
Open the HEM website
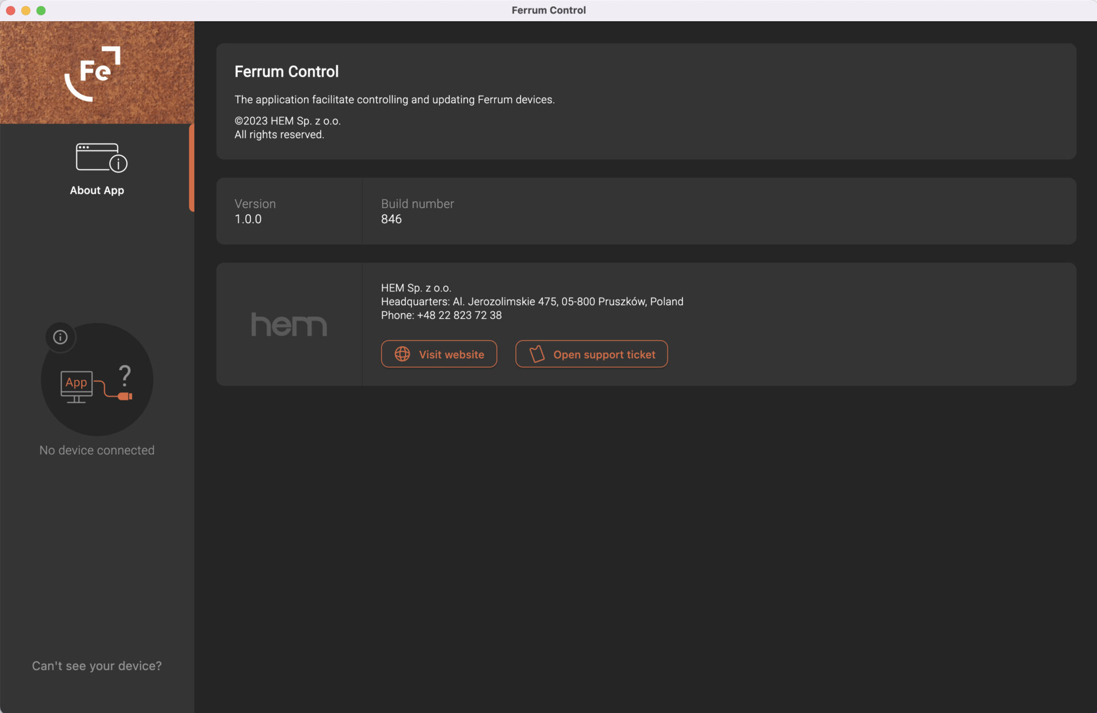point(439,354)
